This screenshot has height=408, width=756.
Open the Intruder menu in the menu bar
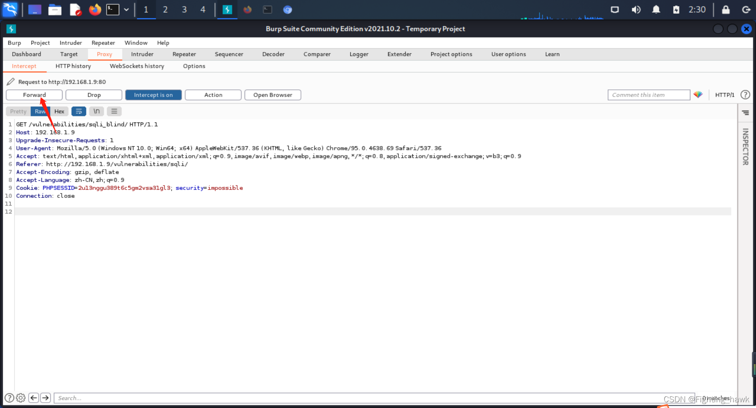(71, 43)
